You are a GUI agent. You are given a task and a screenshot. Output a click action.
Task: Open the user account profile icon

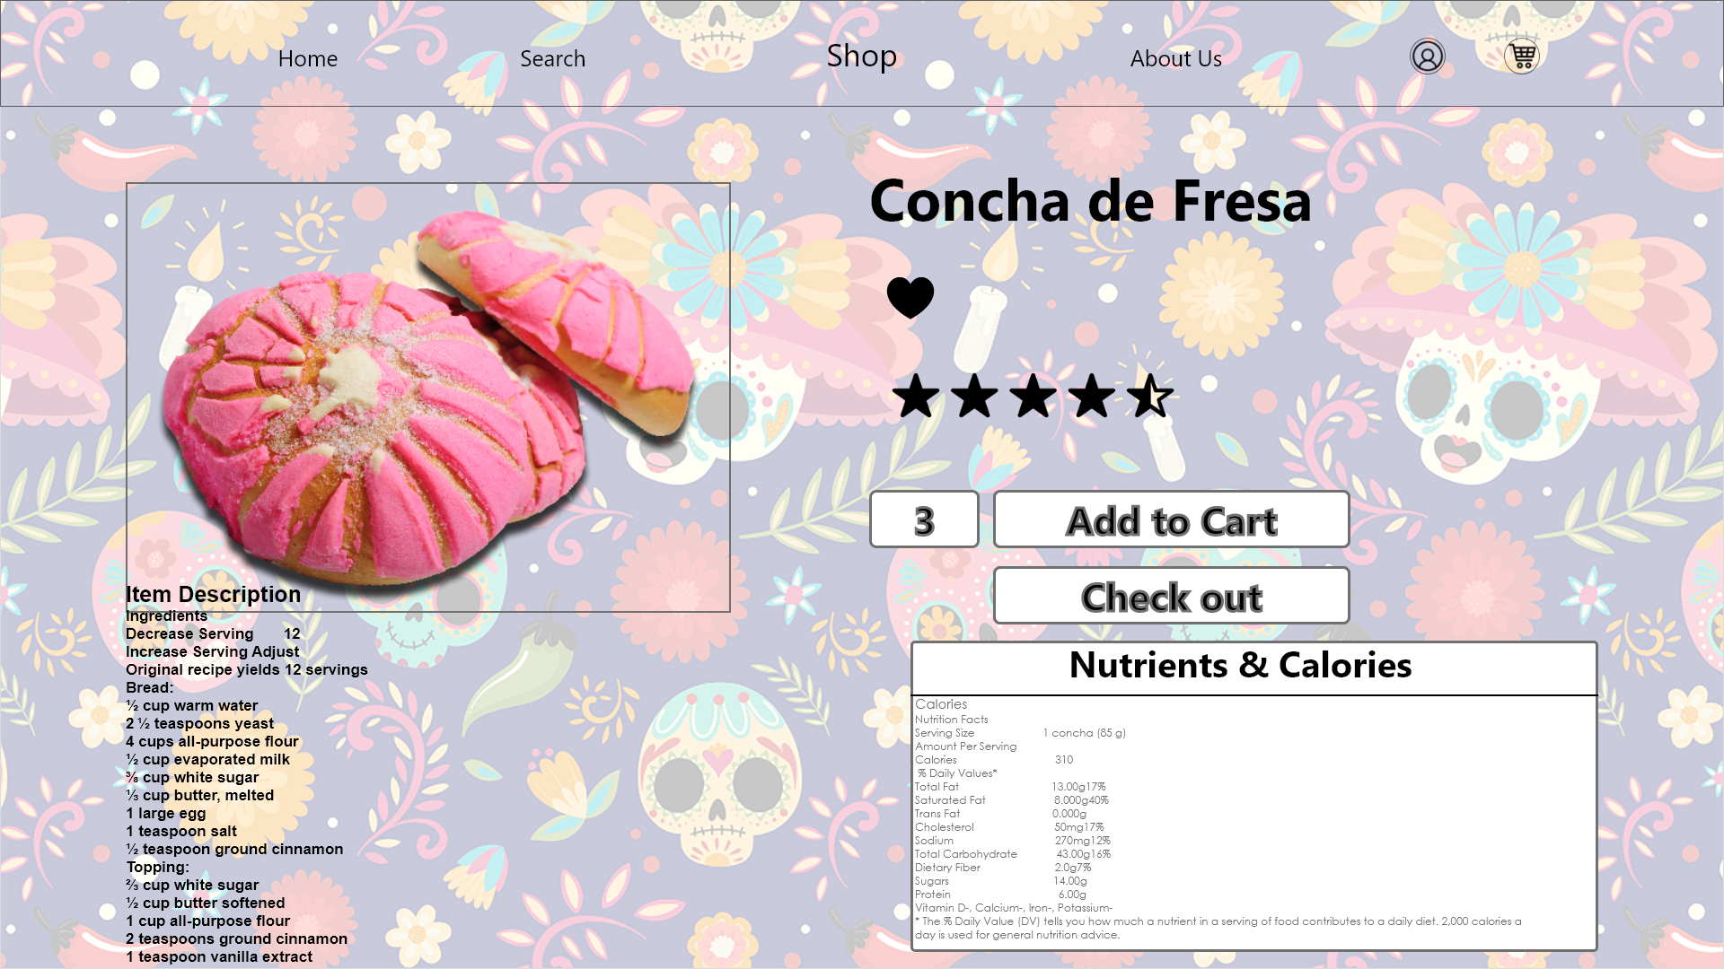[x=1427, y=57]
